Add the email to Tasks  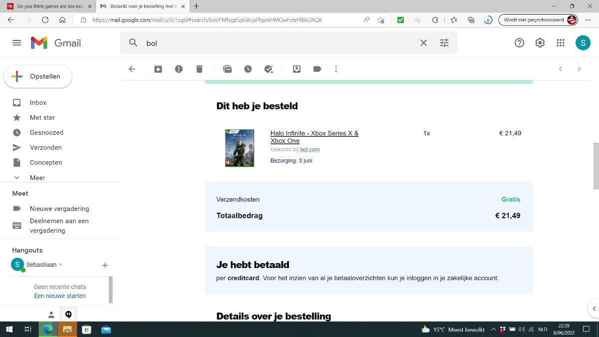tap(269, 69)
